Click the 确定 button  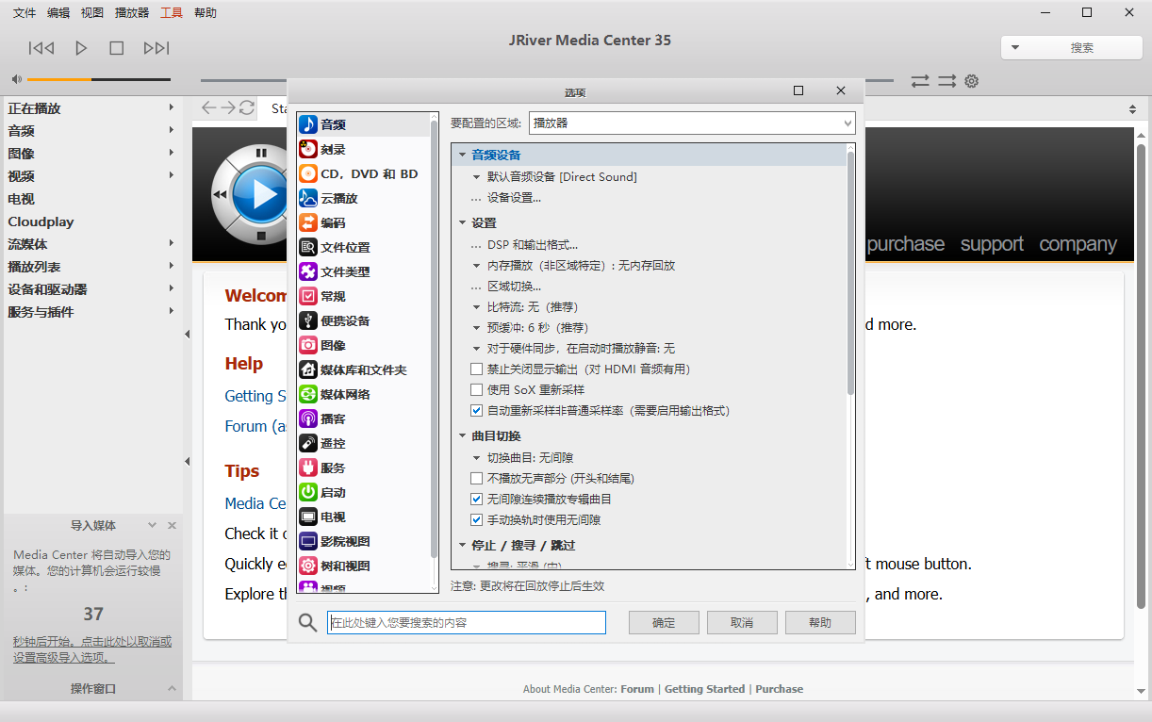pyautogui.click(x=664, y=622)
